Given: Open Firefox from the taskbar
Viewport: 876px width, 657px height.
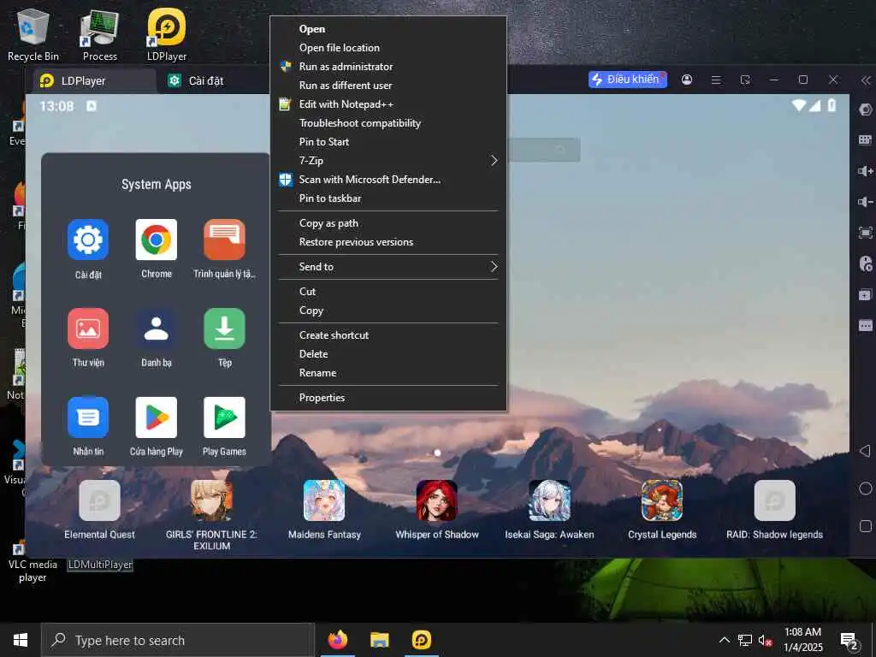Looking at the screenshot, I should click(x=338, y=640).
